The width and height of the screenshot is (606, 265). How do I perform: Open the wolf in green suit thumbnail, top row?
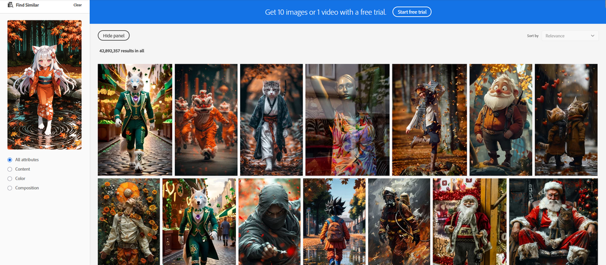tap(135, 120)
